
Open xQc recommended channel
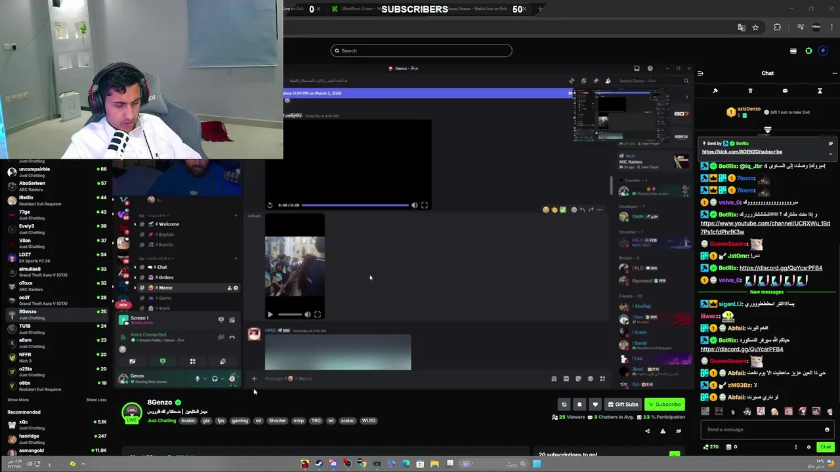pos(56,425)
